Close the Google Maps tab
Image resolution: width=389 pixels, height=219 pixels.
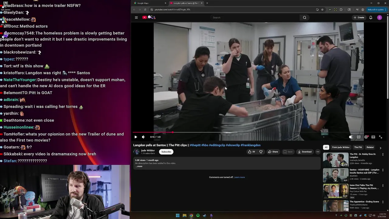coord(166,3)
